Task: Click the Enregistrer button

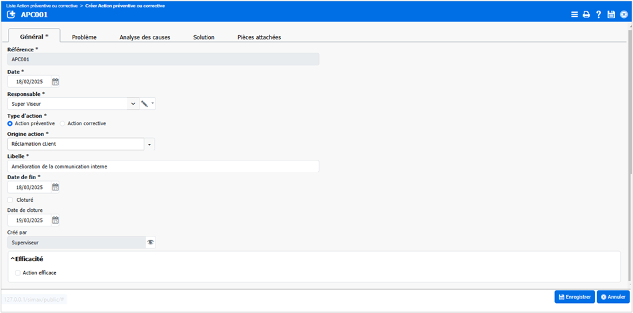Action: pos(574,297)
